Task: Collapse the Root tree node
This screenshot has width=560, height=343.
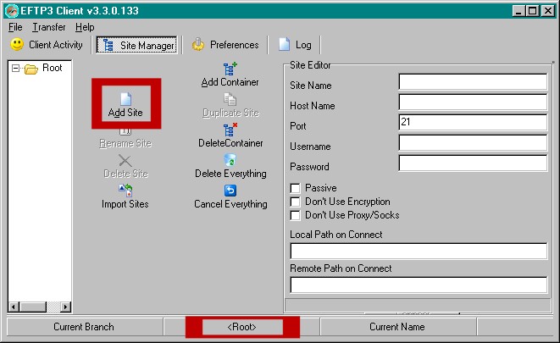Action: (15, 69)
